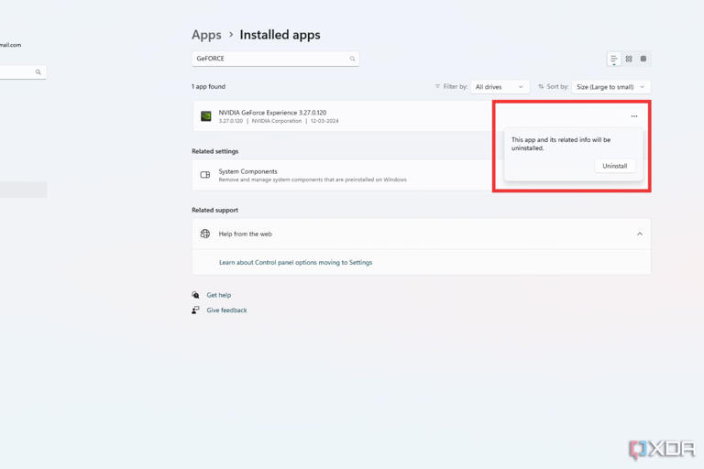Click the NVIDIA GeForce Experience app icon
Screen dimensions: 704x469
(x=206, y=116)
